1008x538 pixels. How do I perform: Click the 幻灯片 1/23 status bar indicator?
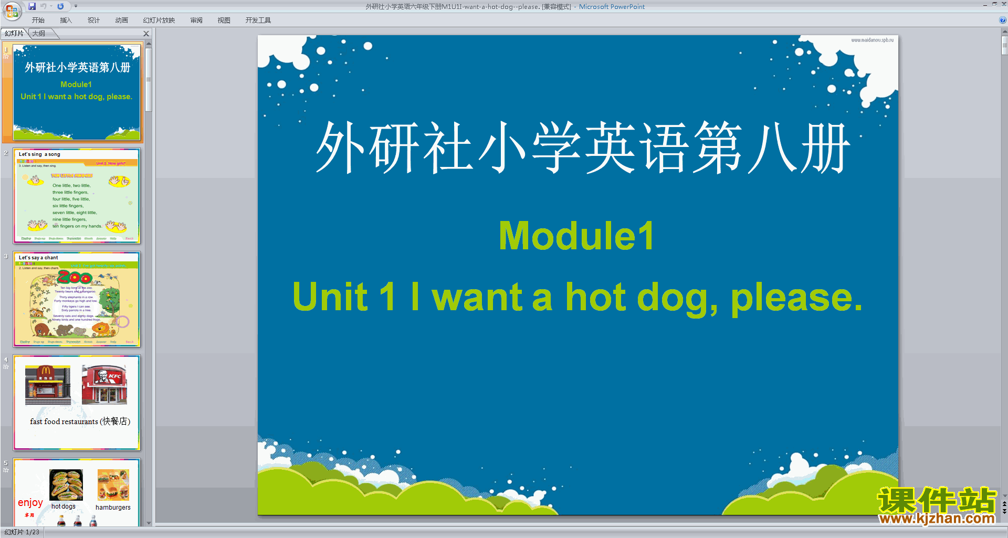point(22,532)
